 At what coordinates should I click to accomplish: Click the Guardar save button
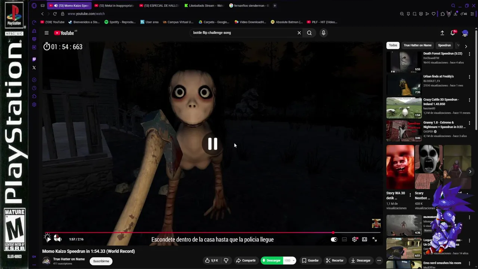(310, 260)
